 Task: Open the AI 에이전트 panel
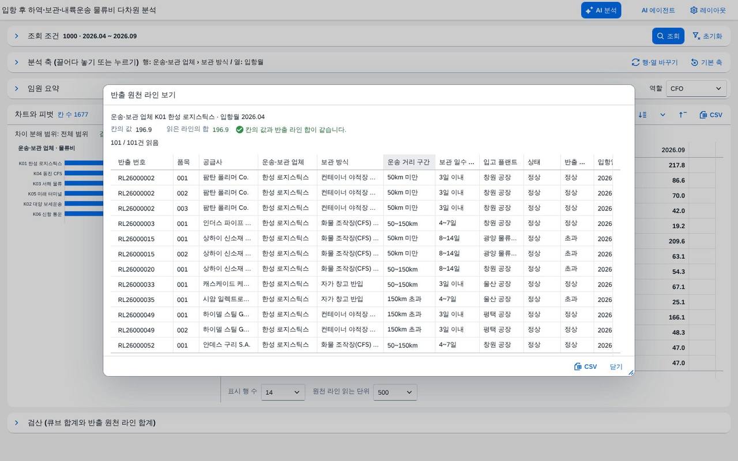click(x=658, y=10)
